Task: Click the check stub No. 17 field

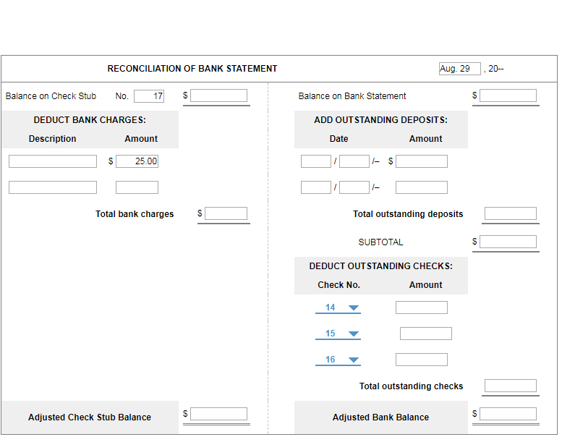Action: 149,96
